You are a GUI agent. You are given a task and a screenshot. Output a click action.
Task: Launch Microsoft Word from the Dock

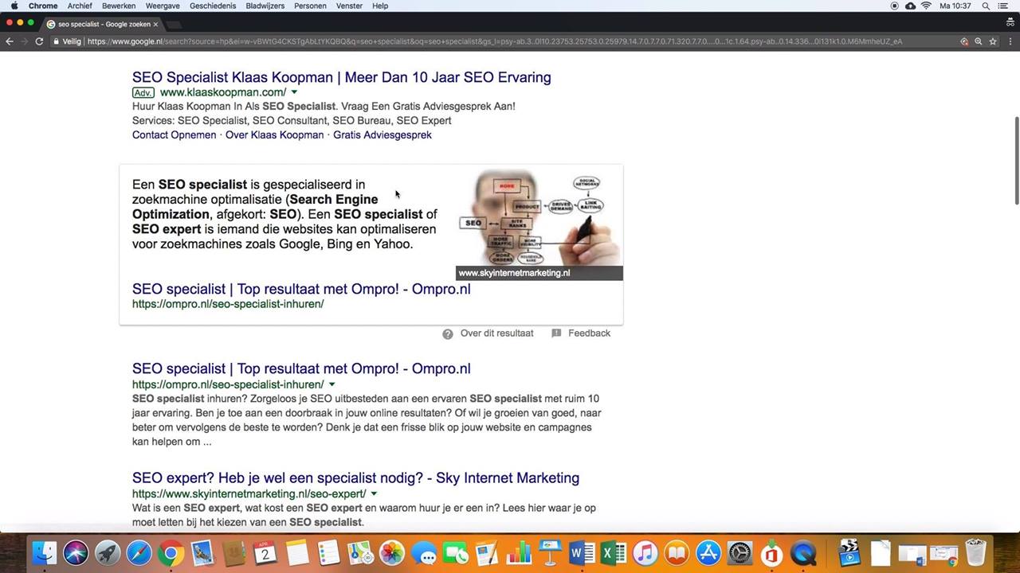pyautogui.click(x=582, y=552)
